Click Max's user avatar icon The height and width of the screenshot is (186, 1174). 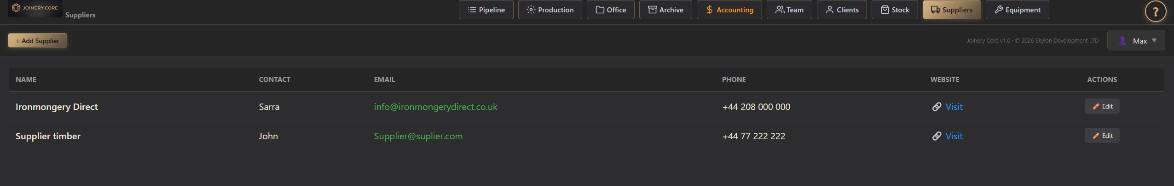click(x=1122, y=41)
